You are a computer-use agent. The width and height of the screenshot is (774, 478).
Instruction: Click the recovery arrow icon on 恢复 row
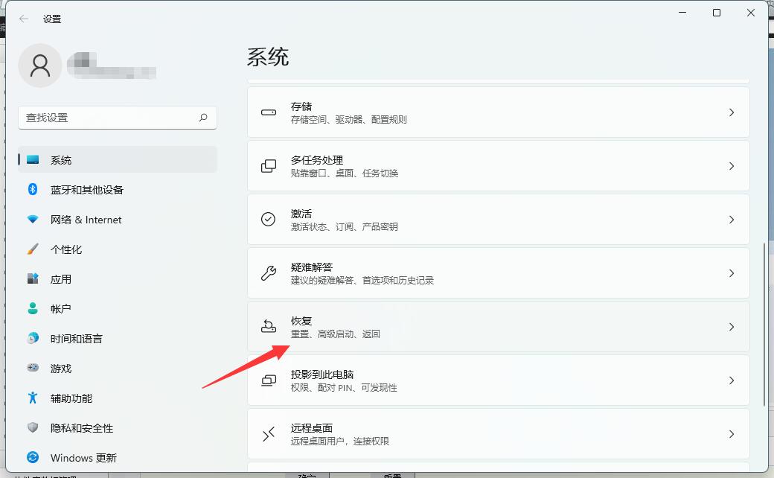(269, 326)
